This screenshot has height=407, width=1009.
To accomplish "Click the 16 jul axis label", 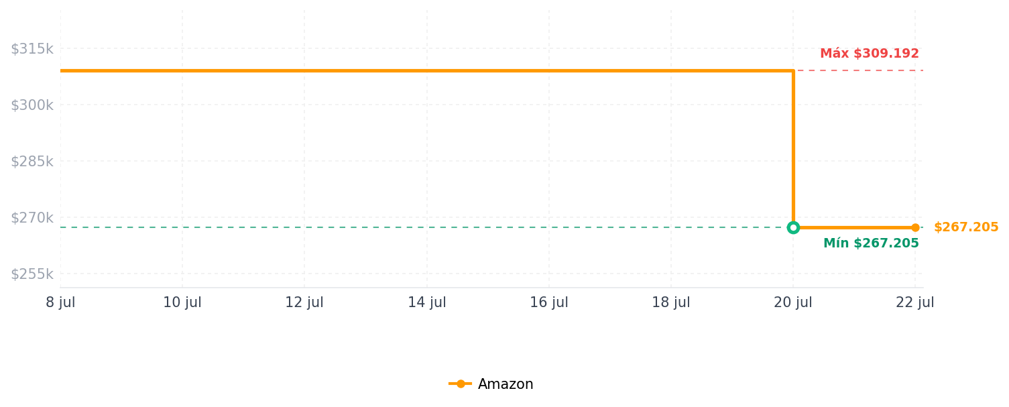I will (x=549, y=302).
